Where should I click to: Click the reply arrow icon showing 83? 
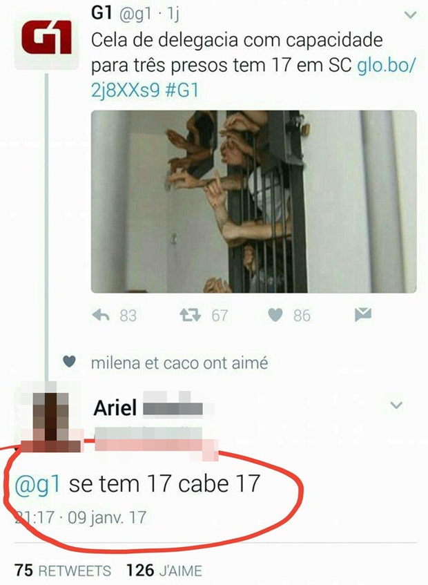[101, 316]
